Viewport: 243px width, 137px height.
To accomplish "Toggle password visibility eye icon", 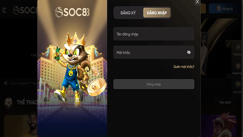I will 189,52.
